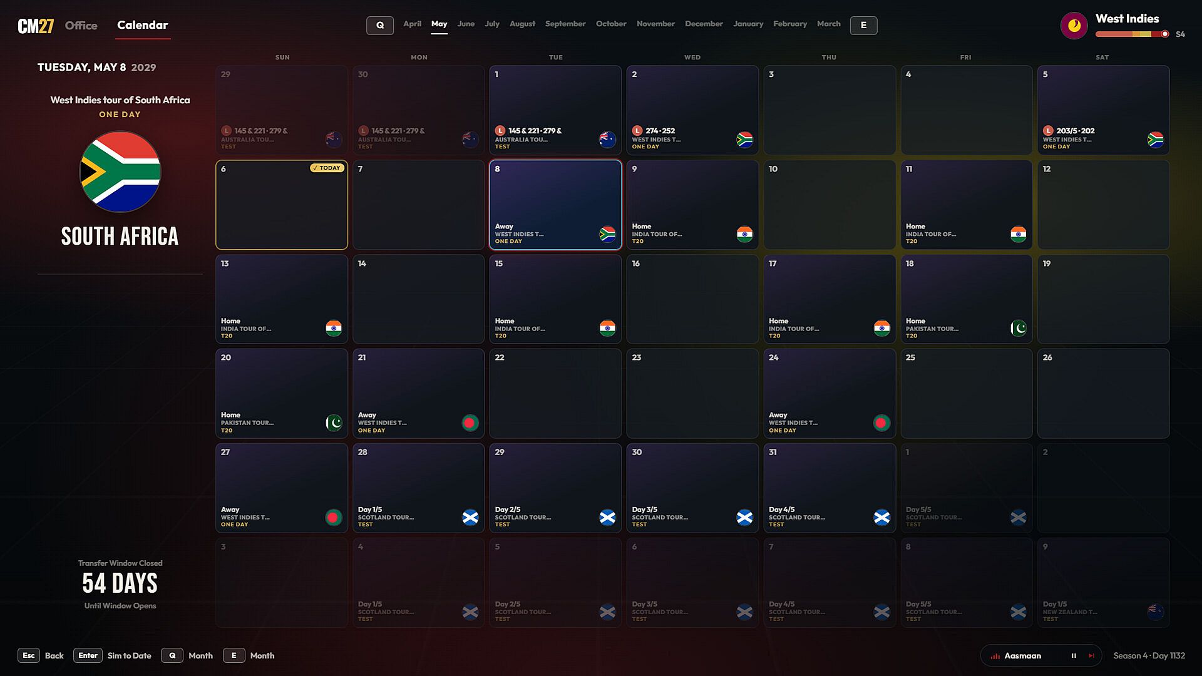This screenshot has width=1202, height=676.
Task: Click the Enter Sim to Date button
Action: coord(113,655)
